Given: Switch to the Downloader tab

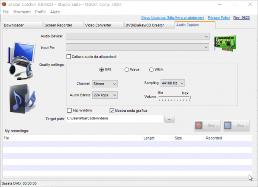Looking at the screenshot, I should click(x=22, y=25).
